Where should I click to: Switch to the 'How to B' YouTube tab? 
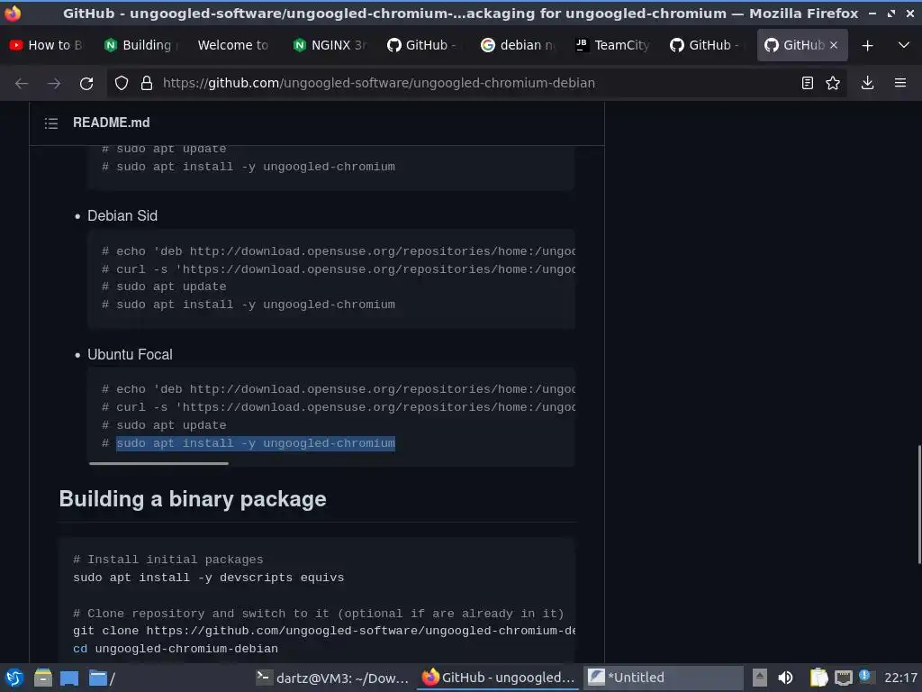46,45
